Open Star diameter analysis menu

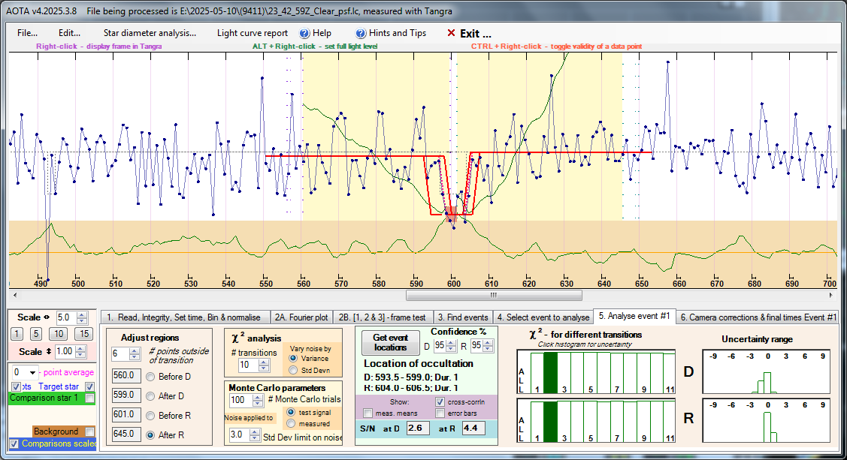150,33
